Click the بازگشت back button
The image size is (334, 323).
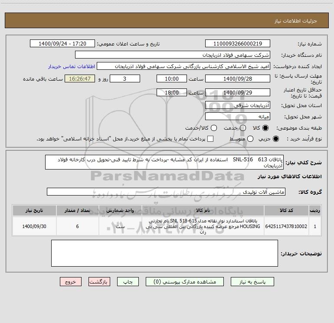click(99, 282)
